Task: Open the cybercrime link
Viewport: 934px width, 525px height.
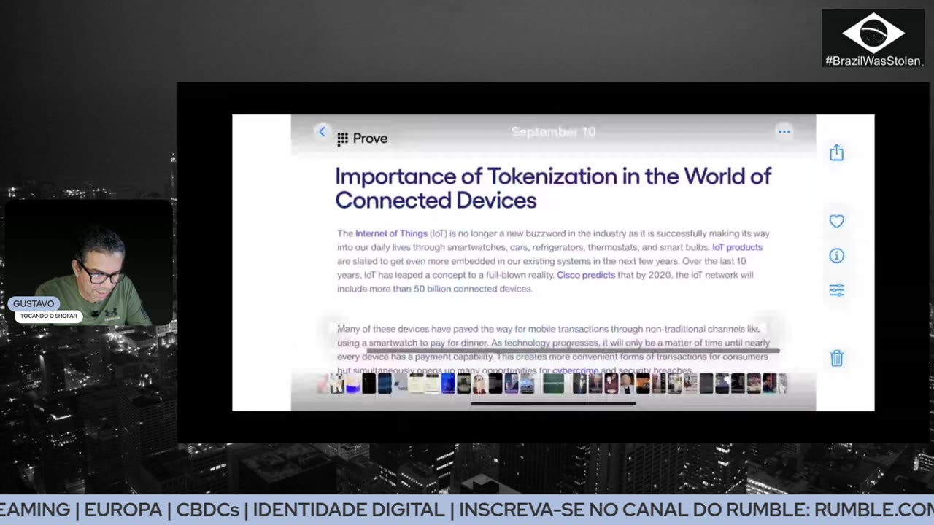Action: (x=575, y=370)
